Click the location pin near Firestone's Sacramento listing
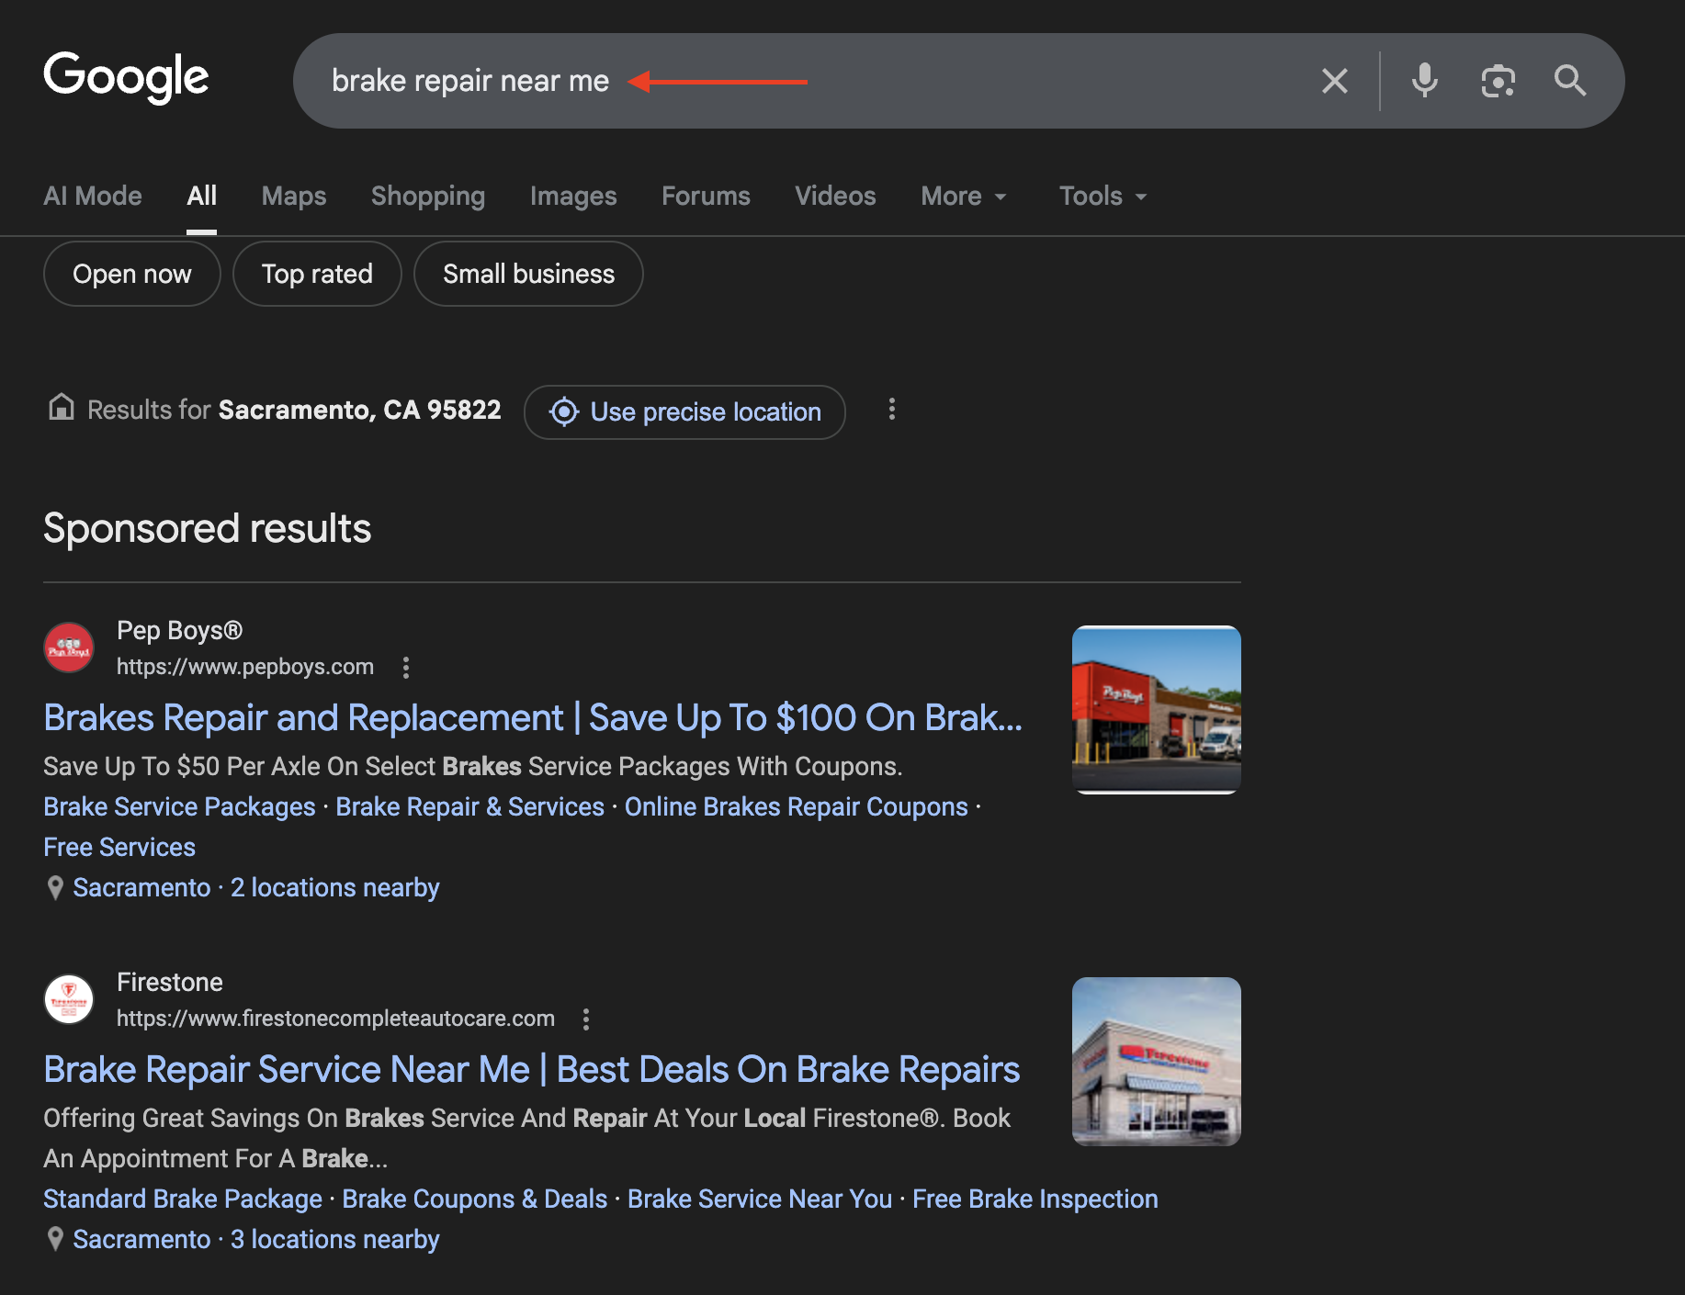The height and width of the screenshot is (1295, 1685). [x=55, y=1239]
